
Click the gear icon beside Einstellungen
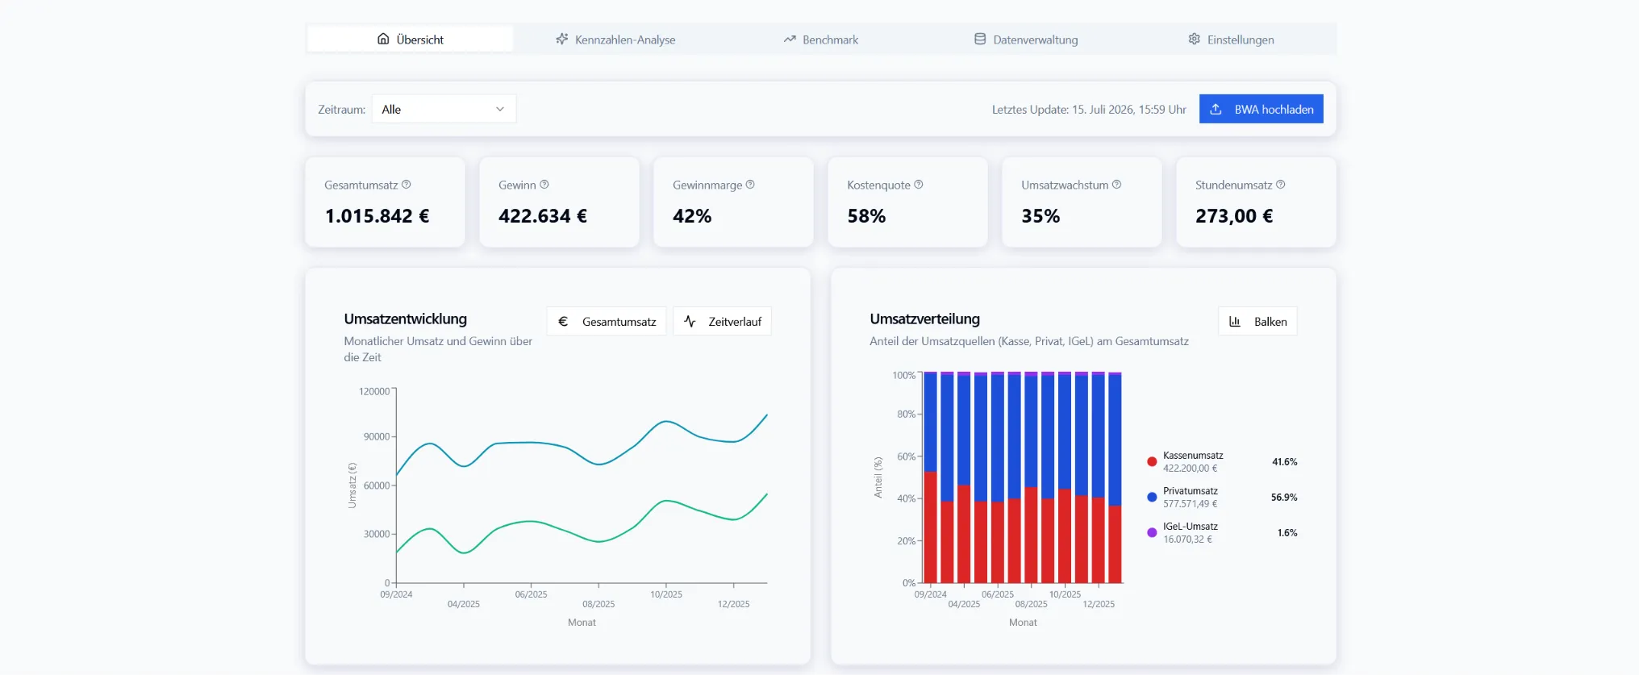(x=1195, y=39)
